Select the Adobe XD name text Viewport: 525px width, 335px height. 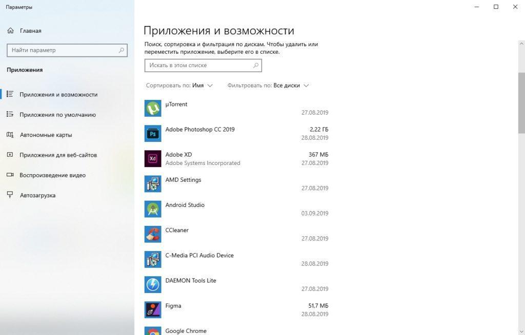pyautogui.click(x=178, y=154)
